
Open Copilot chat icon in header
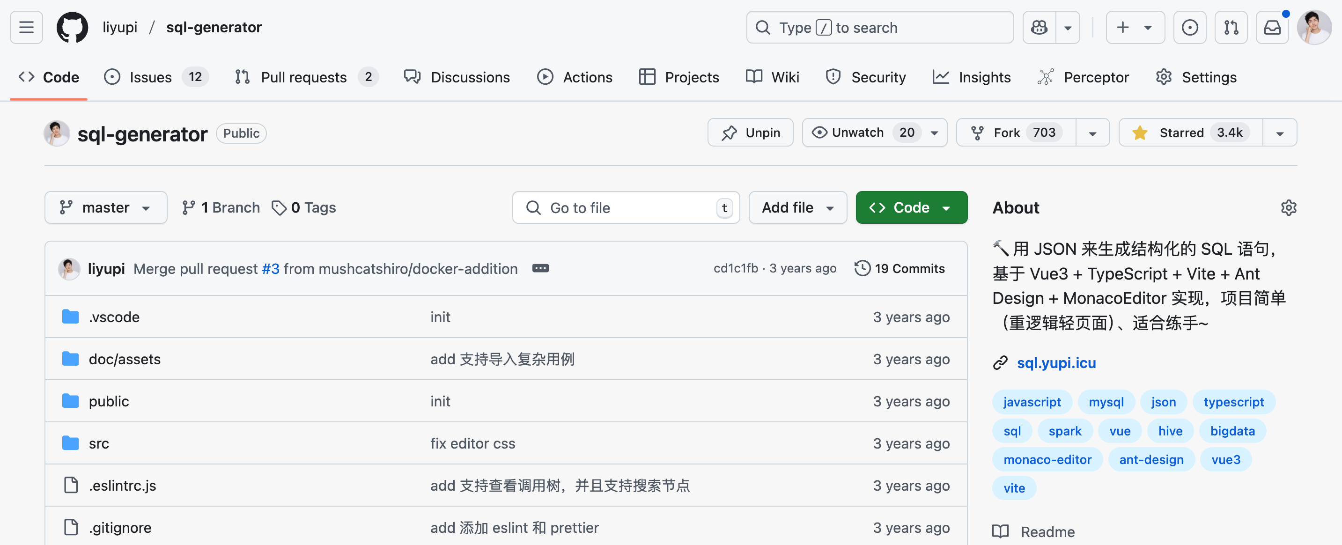coord(1040,27)
